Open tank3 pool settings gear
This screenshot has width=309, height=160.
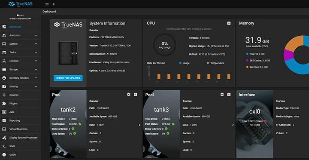[x=222, y=95]
